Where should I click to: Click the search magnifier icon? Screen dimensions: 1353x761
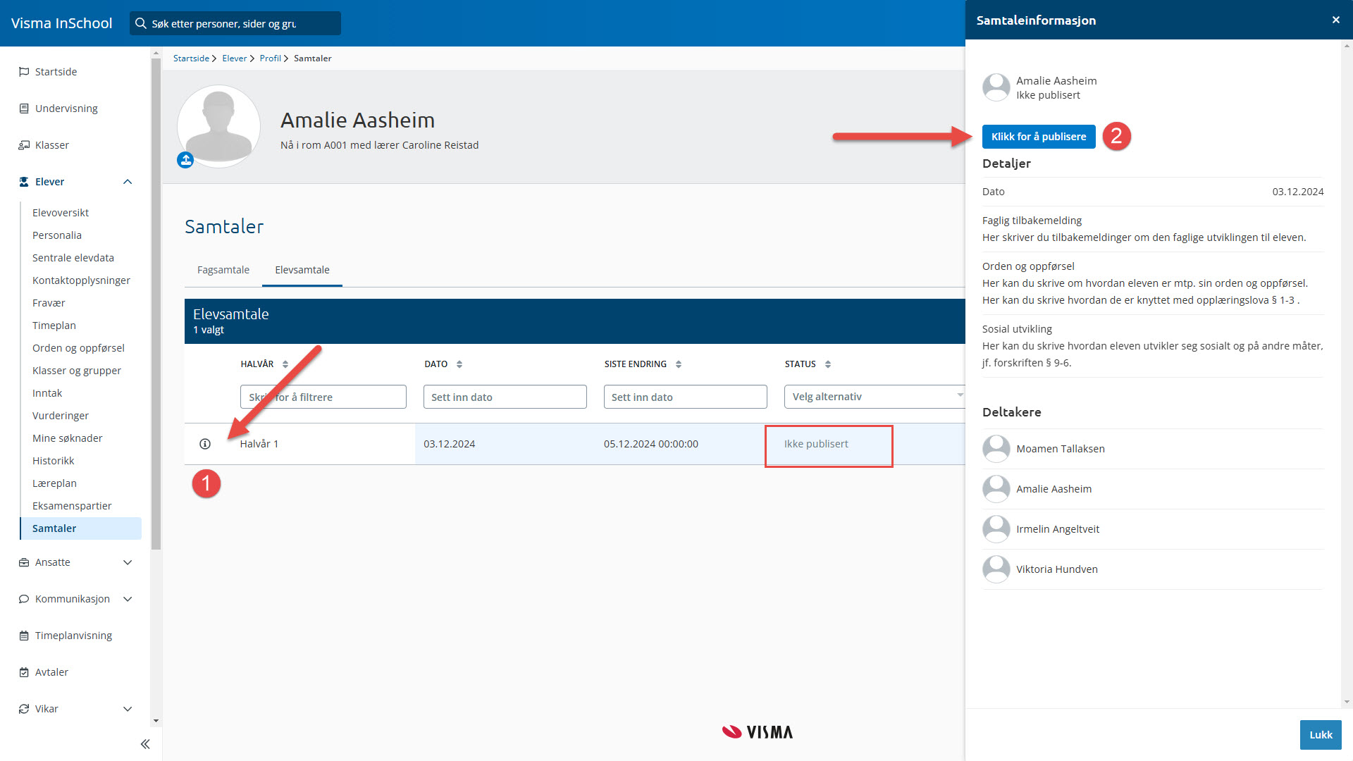pos(141,23)
